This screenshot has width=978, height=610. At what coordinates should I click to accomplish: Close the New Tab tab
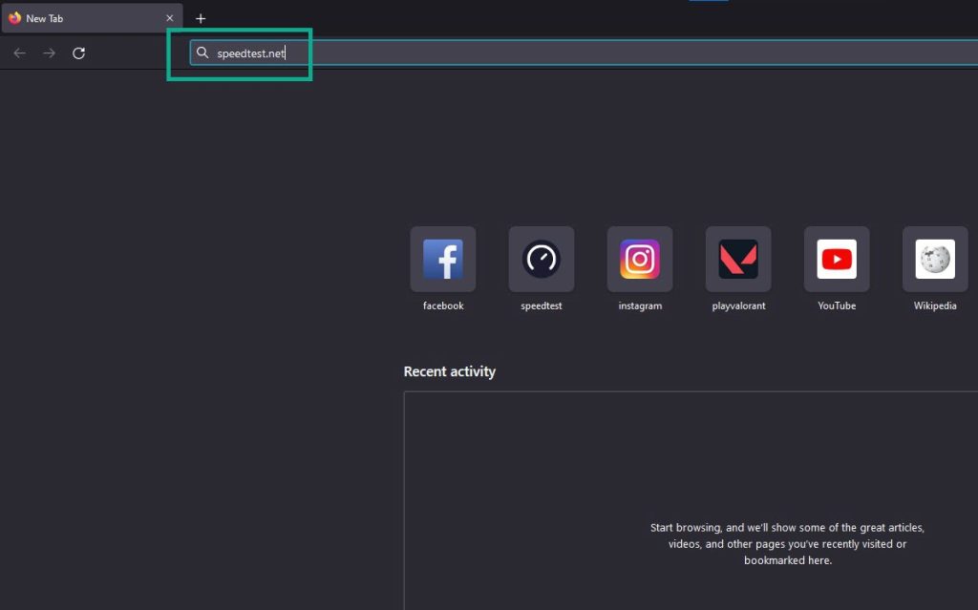coord(170,18)
